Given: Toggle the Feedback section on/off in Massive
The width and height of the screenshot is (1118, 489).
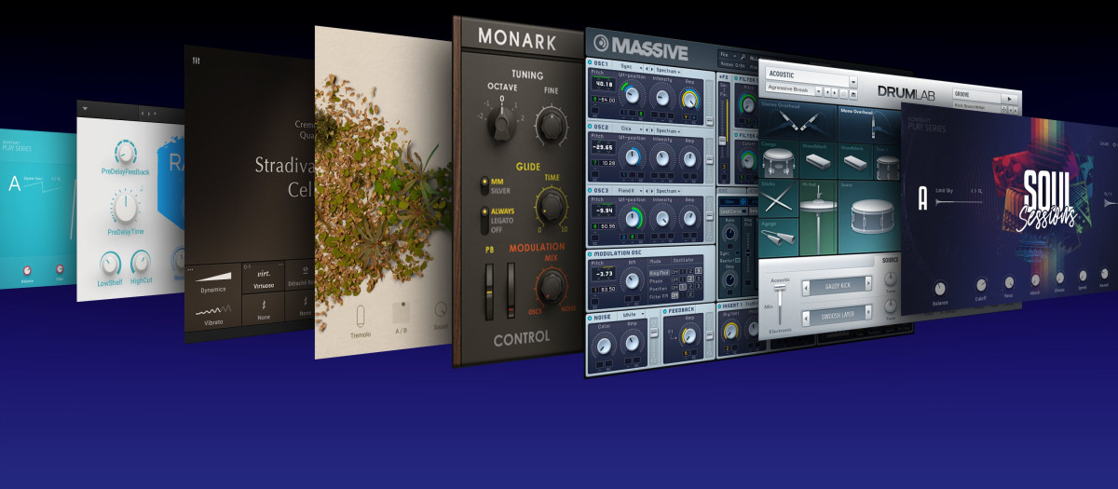Looking at the screenshot, I should (664, 310).
